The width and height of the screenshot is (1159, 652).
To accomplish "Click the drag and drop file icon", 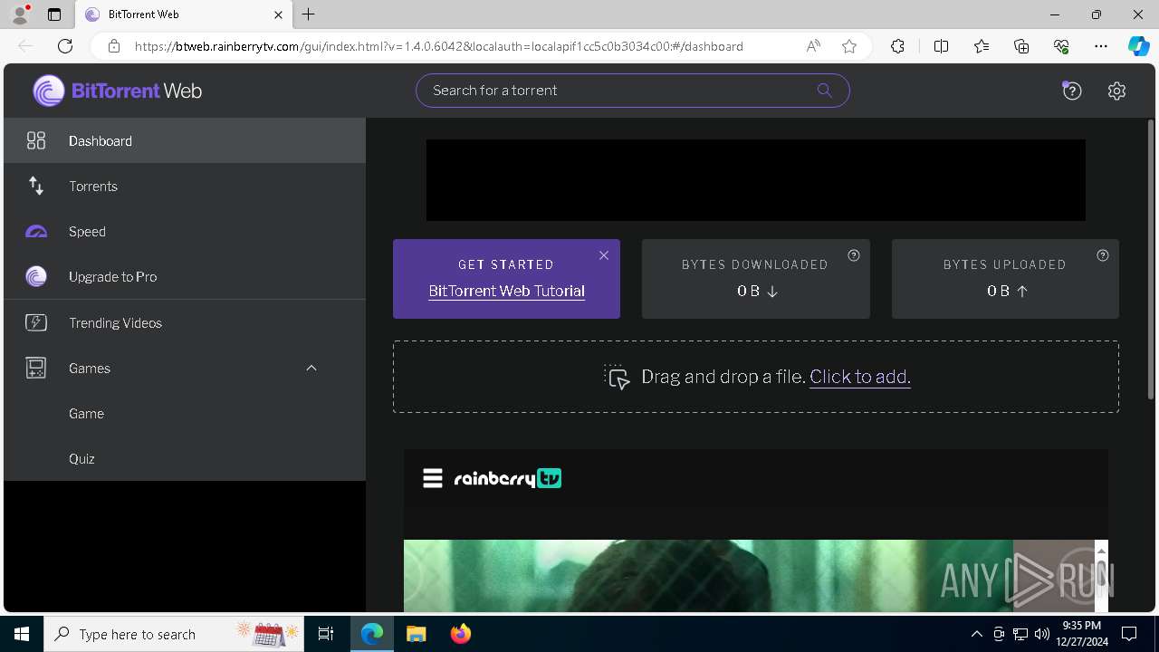I will pyautogui.click(x=617, y=377).
